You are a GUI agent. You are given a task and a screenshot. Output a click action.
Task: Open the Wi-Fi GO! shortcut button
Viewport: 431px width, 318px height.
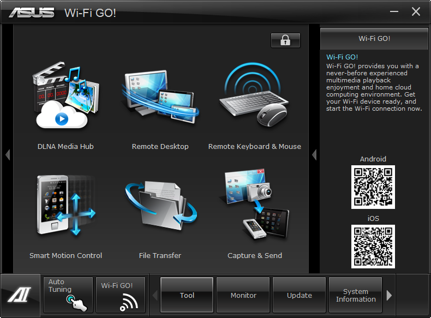point(121,295)
